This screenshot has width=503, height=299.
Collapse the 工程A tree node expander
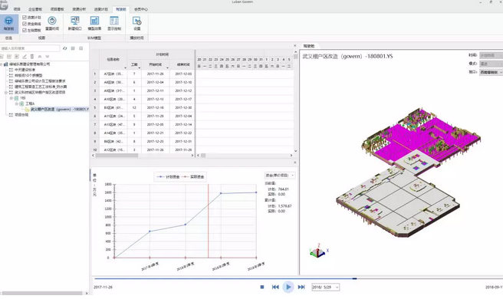[x=17, y=103]
